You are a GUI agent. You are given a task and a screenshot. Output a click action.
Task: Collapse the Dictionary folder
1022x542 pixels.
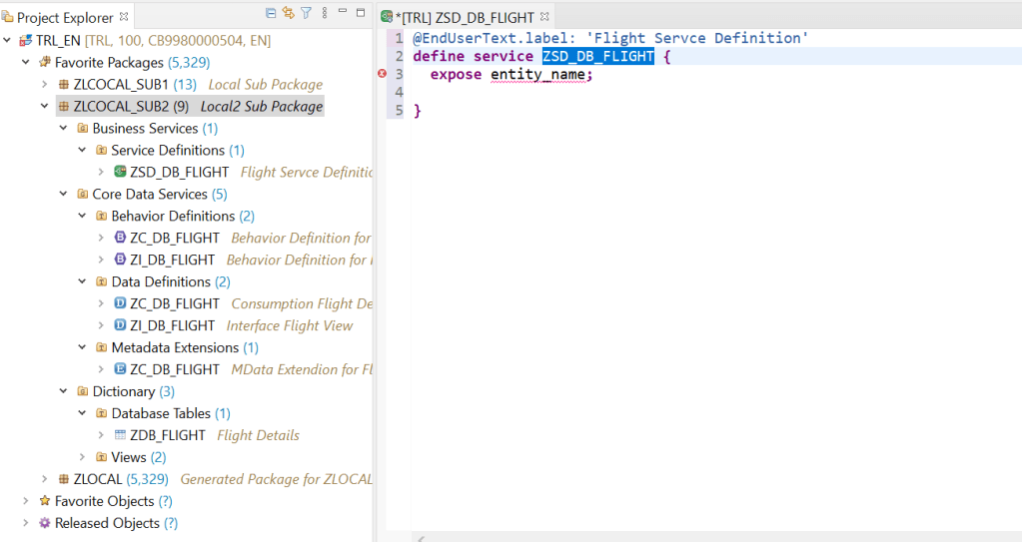[63, 391]
